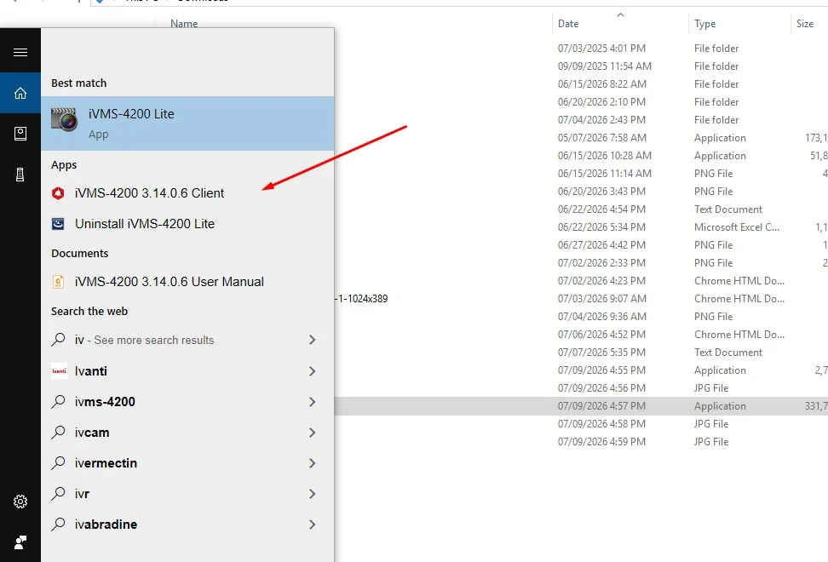Click the Uninstall iVMS-4200 Lite icon
The height and width of the screenshot is (562, 828).
point(58,224)
